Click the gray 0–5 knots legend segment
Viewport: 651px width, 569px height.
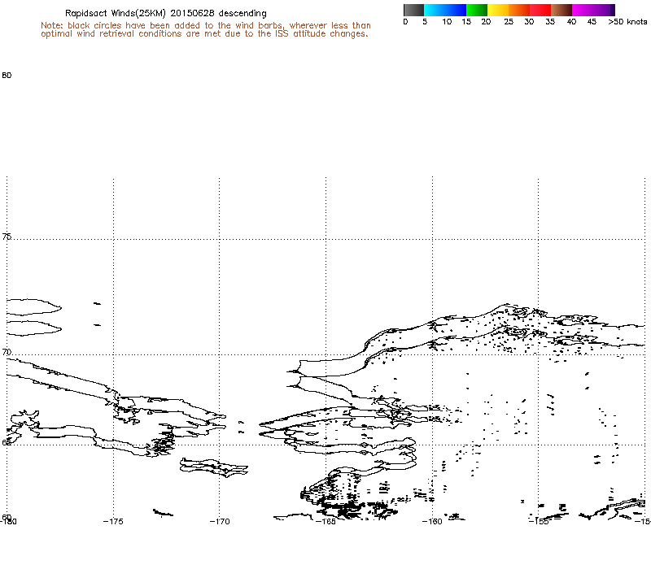tap(413, 10)
